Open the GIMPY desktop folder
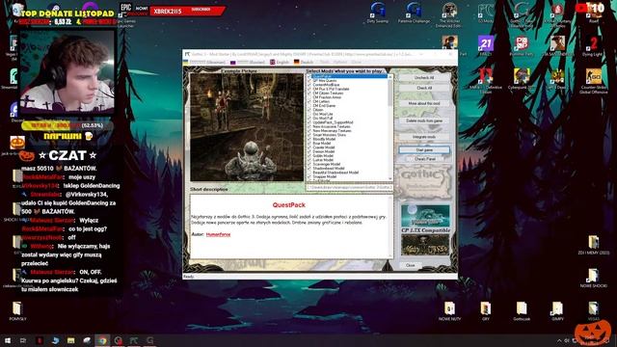The height and width of the screenshot is (347, 617). pyautogui.click(x=557, y=311)
